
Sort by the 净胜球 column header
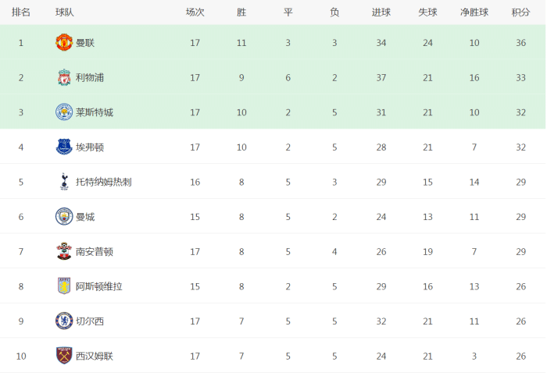point(474,12)
